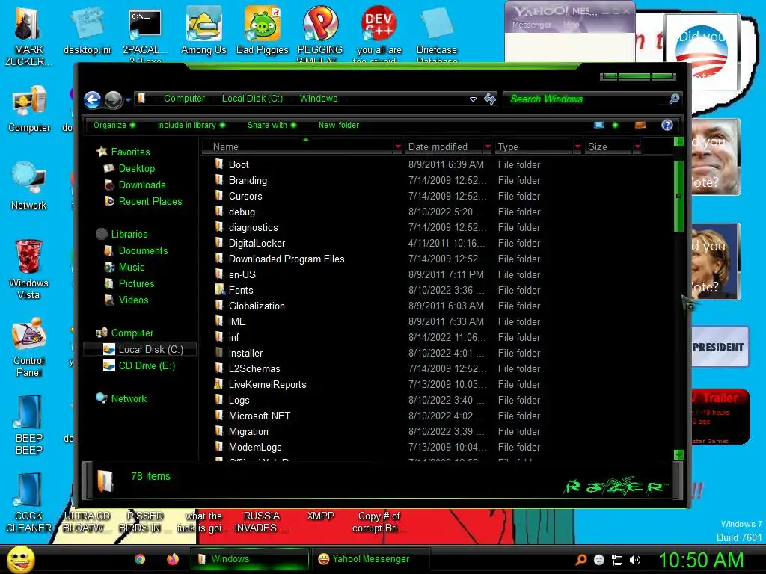Click the scrollbar up arrow
The width and height of the screenshot is (766, 574).
[x=678, y=141]
